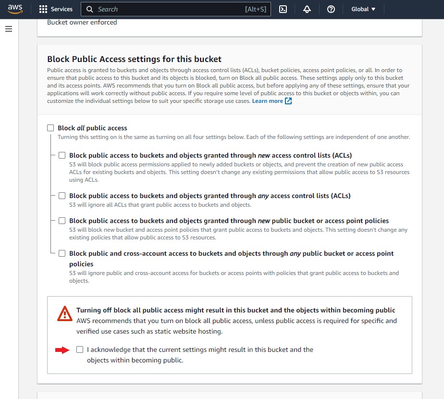
Task: Click the search magnifier icon
Action: [89, 9]
